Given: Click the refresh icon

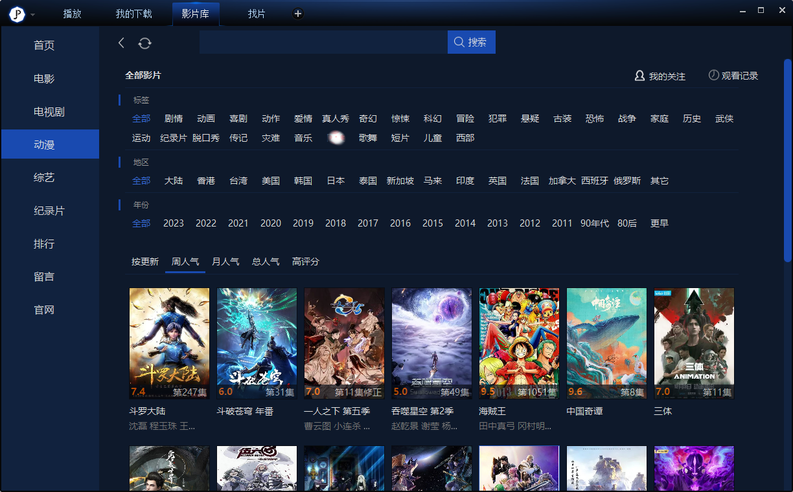Looking at the screenshot, I should click(144, 43).
